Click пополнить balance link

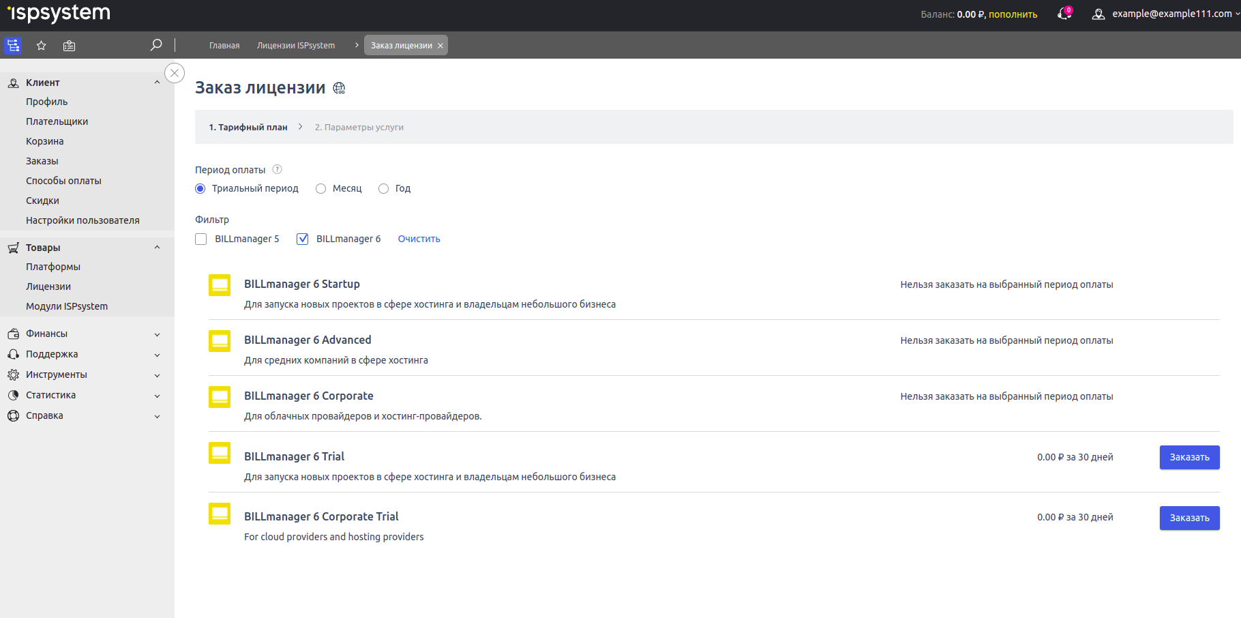(1013, 14)
